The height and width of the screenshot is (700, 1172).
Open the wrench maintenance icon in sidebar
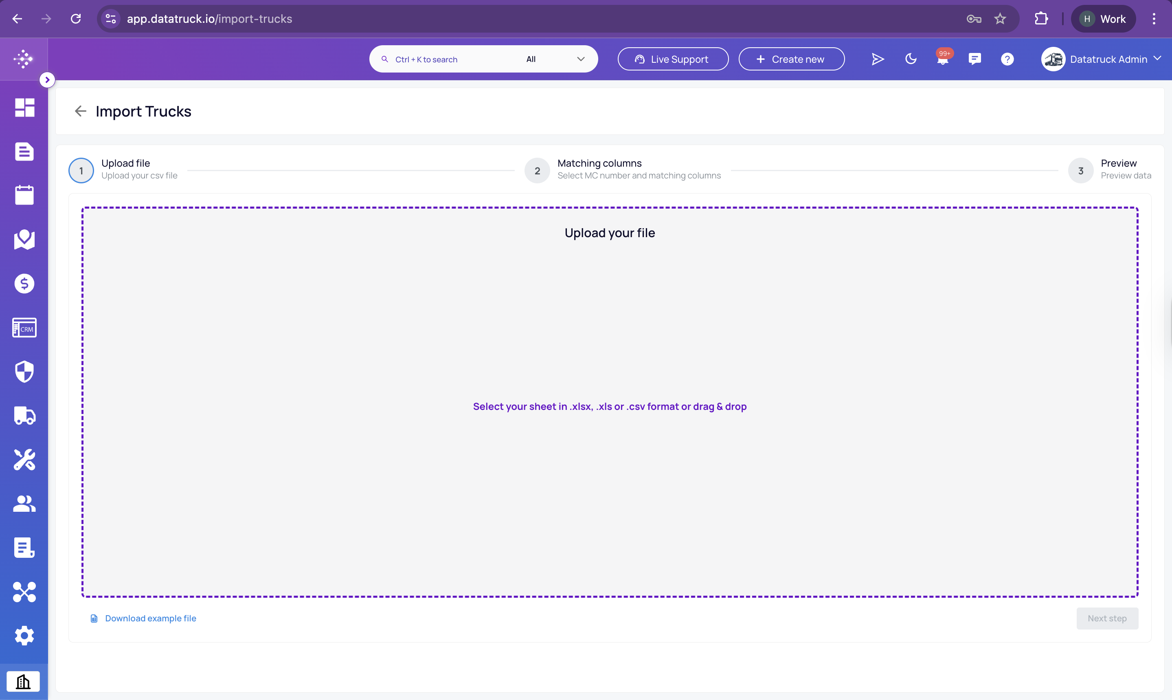(24, 460)
